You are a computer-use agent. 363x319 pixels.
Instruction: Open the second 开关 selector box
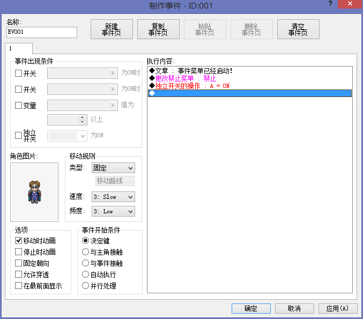click(x=83, y=89)
